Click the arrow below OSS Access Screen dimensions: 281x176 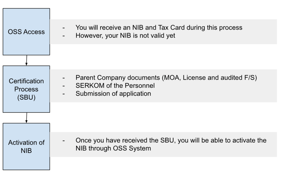pos(27,60)
